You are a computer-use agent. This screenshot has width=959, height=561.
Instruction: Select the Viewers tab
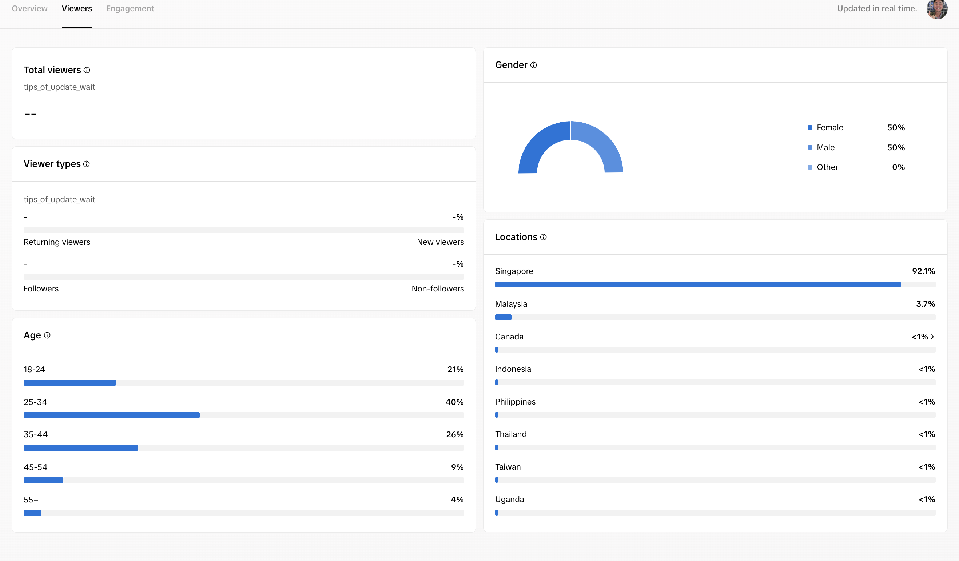coord(77,8)
